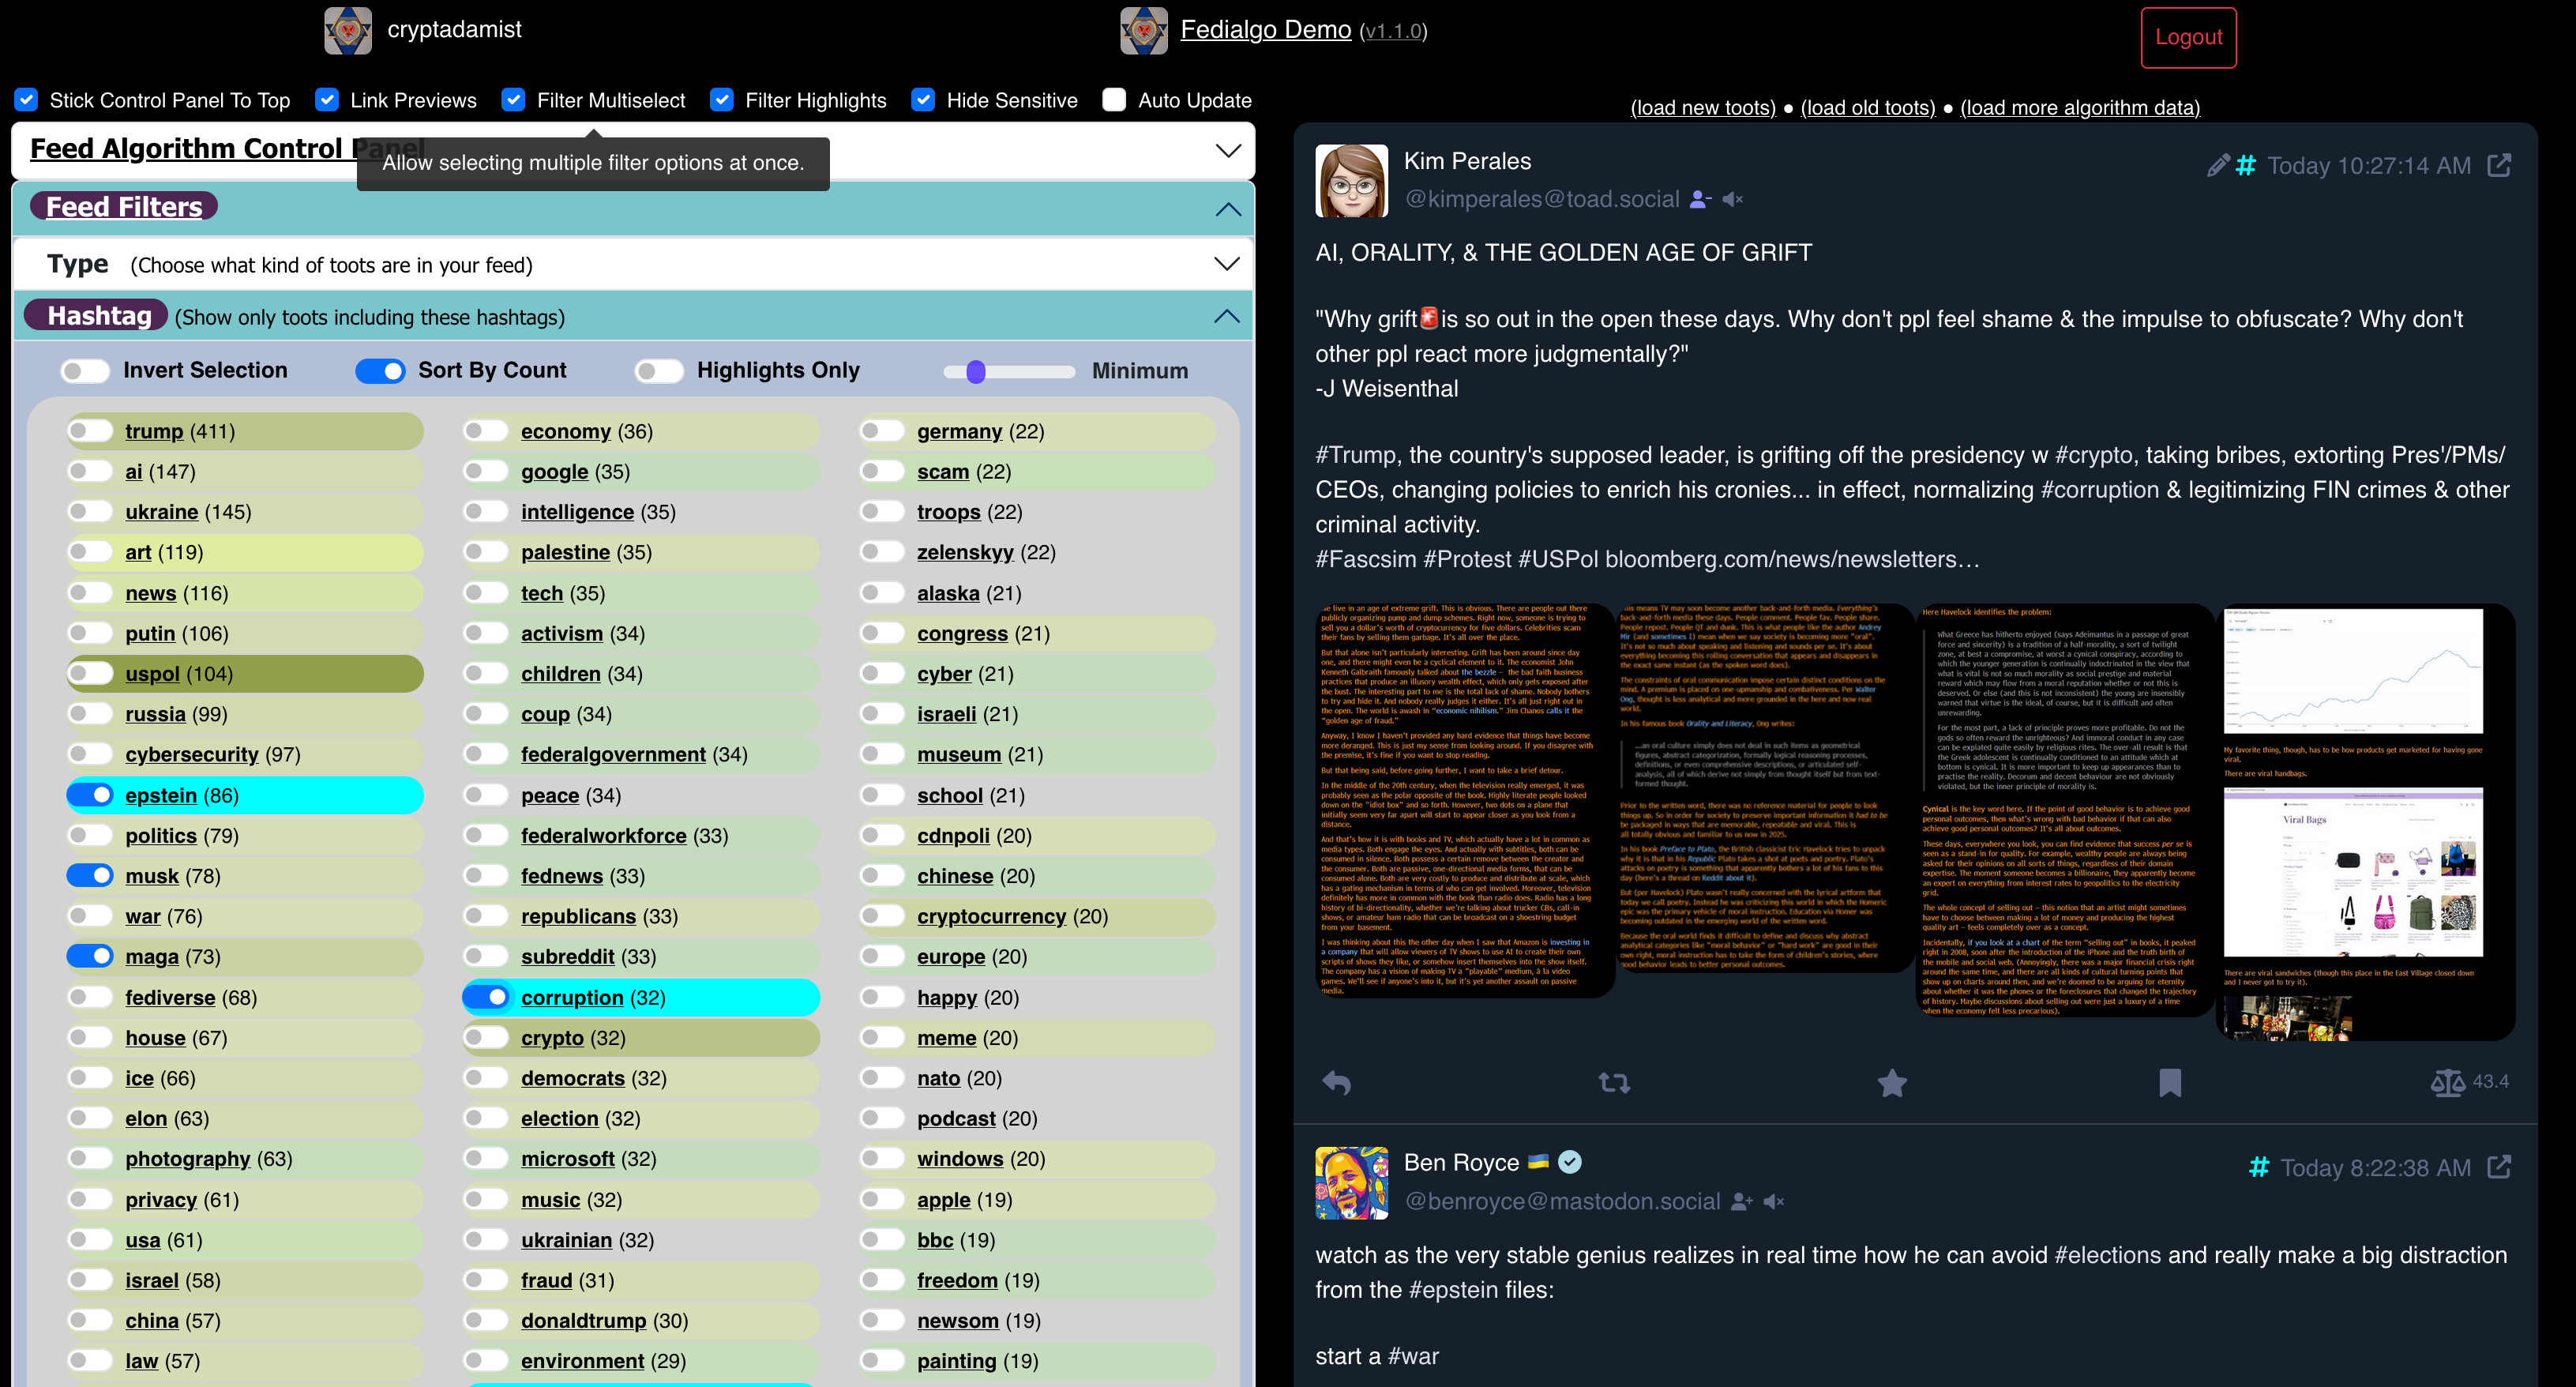Uncheck the Hide Sensitive checkbox
The image size is (2576, 1387).
[923, 100]
